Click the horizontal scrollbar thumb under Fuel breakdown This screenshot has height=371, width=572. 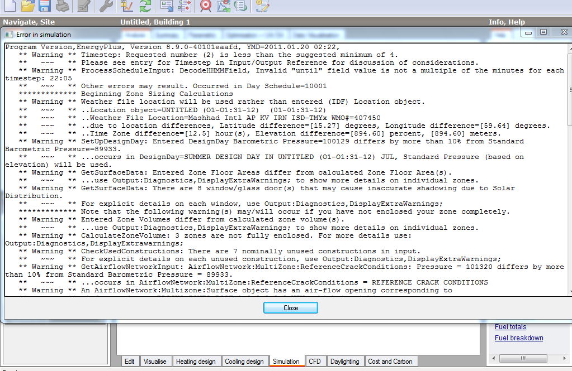click(523, 358)
